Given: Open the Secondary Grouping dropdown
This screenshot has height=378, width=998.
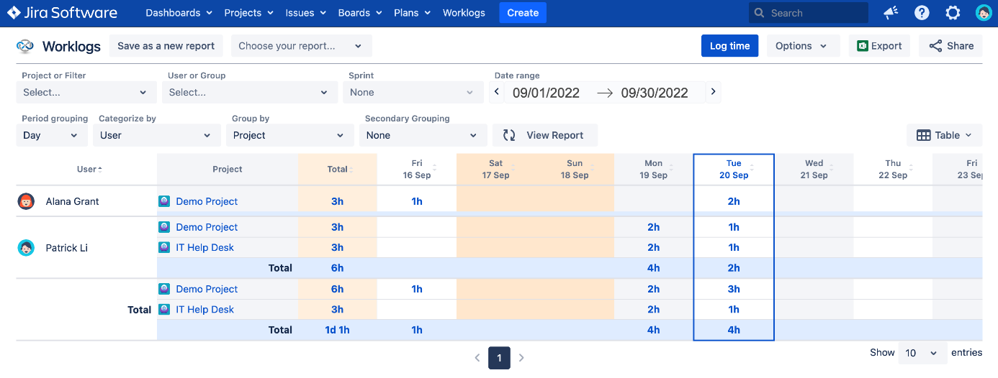Looking at the screenshot, I should click(x=423, y=135).
